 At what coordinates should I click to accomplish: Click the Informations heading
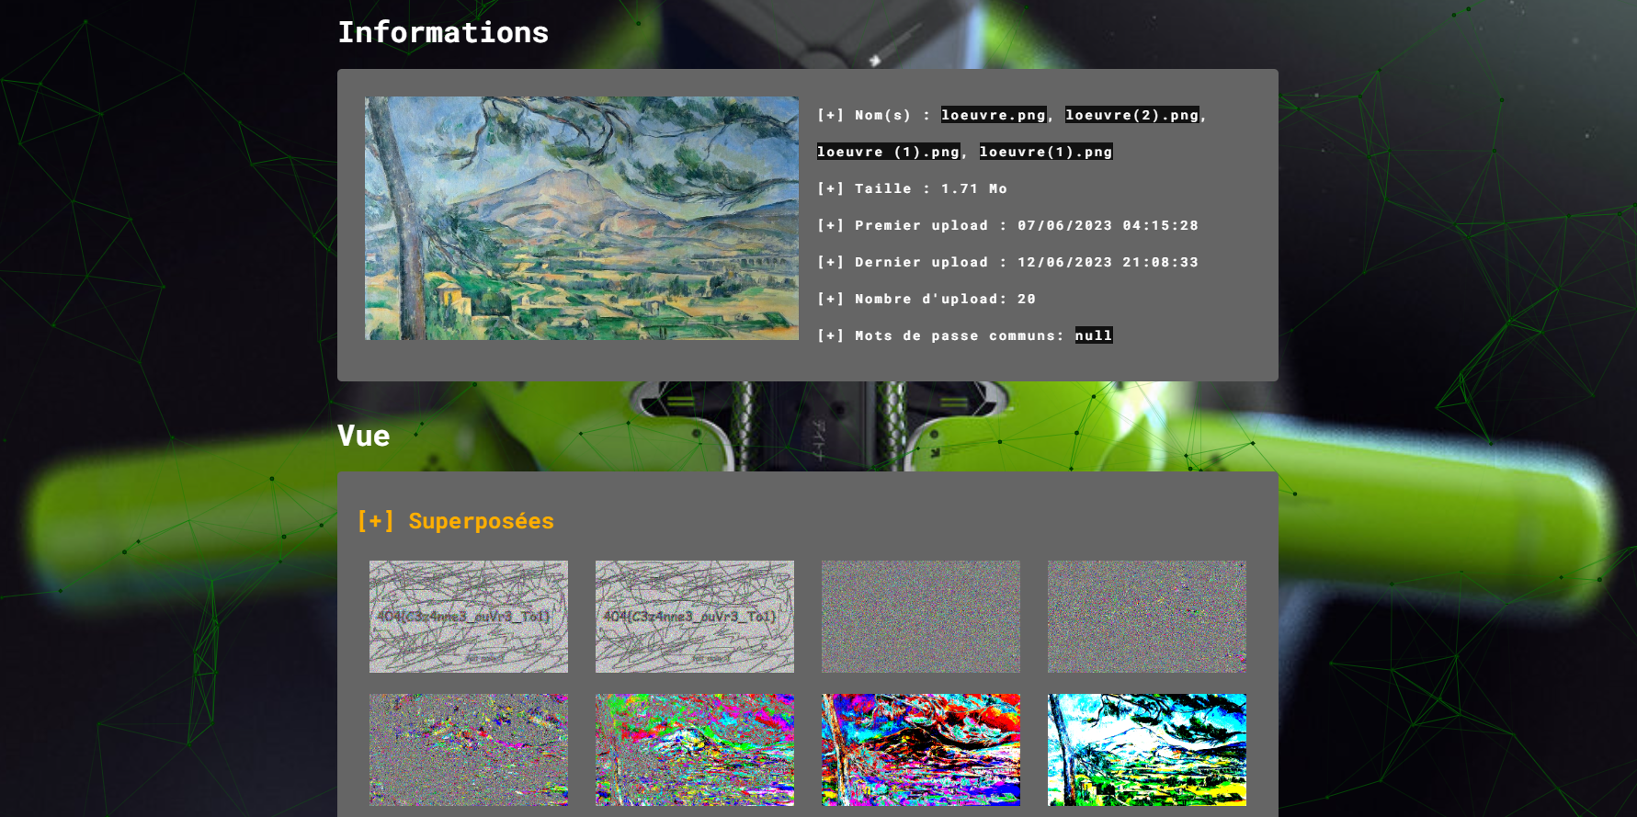point(443,32)
